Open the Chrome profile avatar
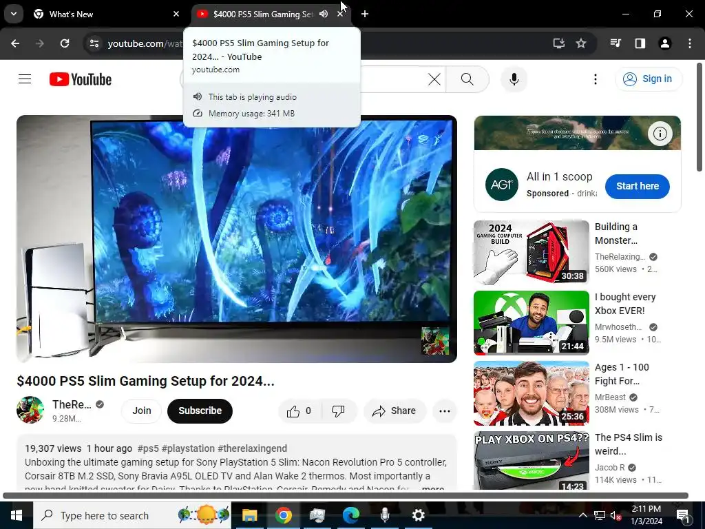 pyautogui.click(x=665, y=43)
